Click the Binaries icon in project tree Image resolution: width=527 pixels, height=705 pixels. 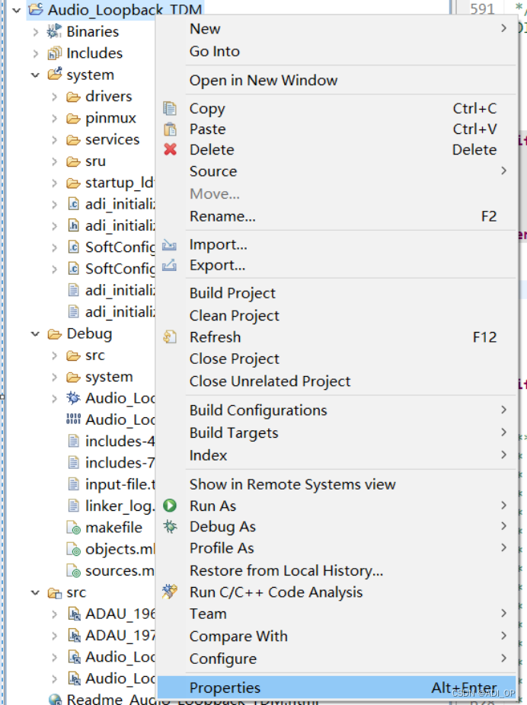pyautogui.click(x=54, y=31)
